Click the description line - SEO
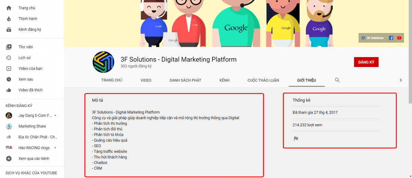 96,146
